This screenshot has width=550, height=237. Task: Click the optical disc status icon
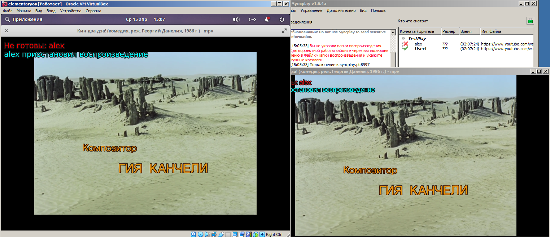click(x=200, y=234)
